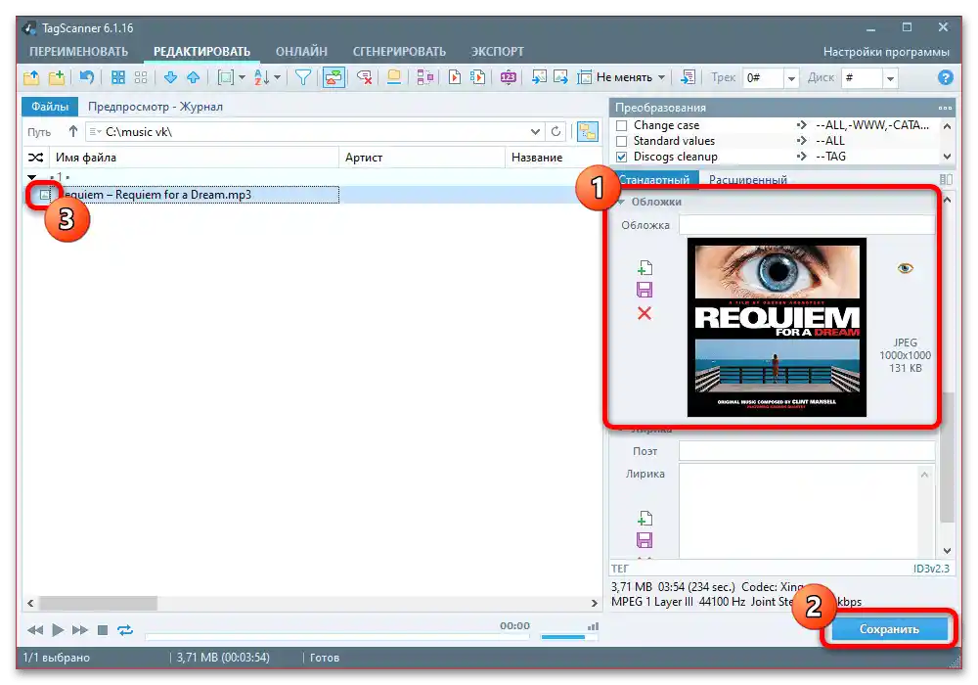Deselect all files with the gray grid icon
The width and height of the screenshot is (978, 685).
(141, 77)
